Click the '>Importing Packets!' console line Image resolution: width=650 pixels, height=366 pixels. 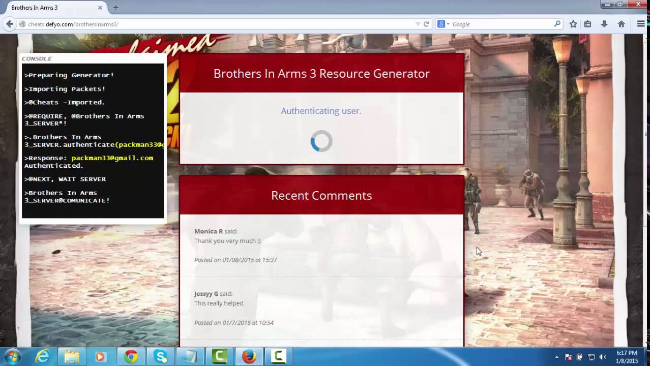65,88
